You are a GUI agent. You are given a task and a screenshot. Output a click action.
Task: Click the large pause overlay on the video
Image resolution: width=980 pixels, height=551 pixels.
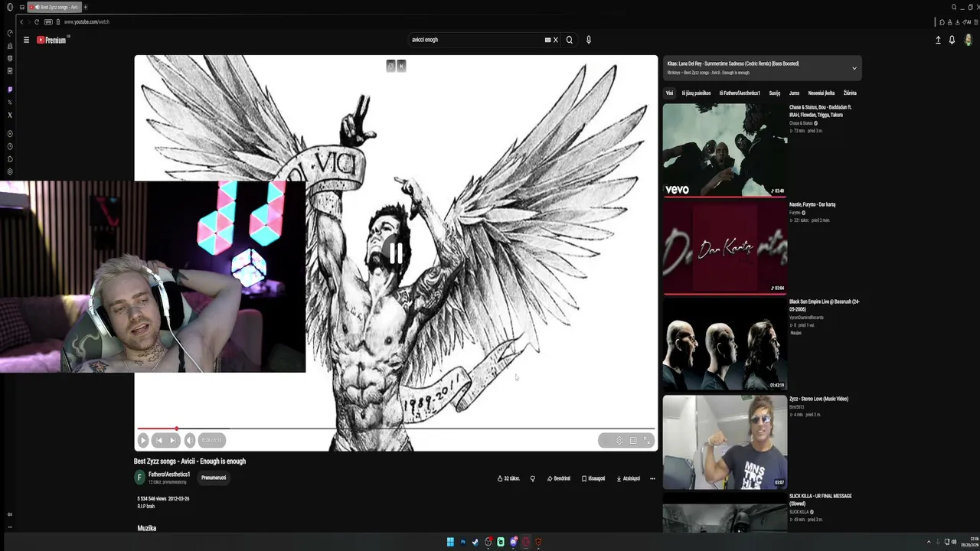pyautogui.click(x=396, y=253)
